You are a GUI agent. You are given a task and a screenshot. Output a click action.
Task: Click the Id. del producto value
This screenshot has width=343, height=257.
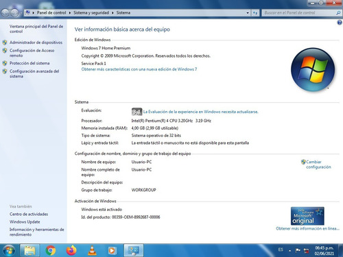coord(136,217)
